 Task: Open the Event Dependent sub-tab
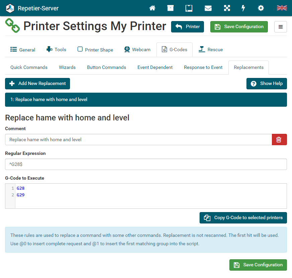[155, 67]
